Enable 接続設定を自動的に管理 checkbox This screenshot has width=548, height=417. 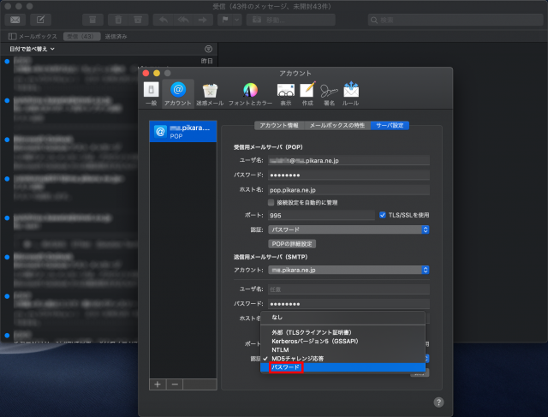tap(271, 202)
